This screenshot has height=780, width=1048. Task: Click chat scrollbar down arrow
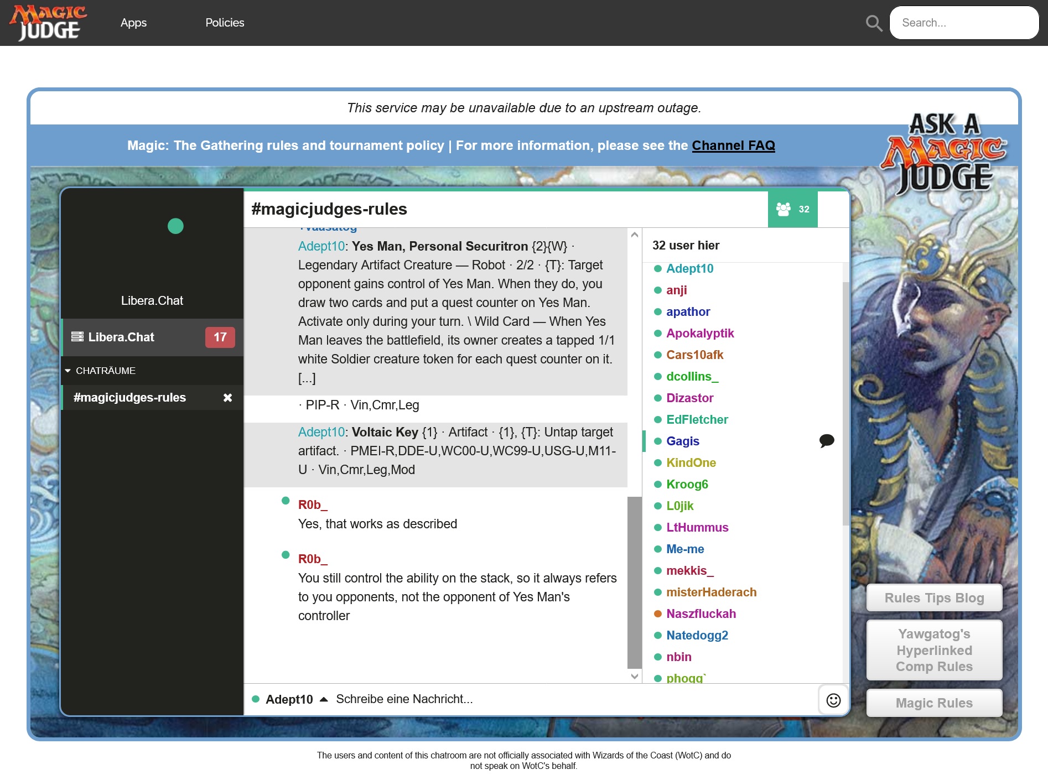click(635, 676)
